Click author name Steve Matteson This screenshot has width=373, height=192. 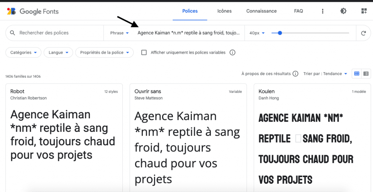pyautogui.click(x=149, y=98)
